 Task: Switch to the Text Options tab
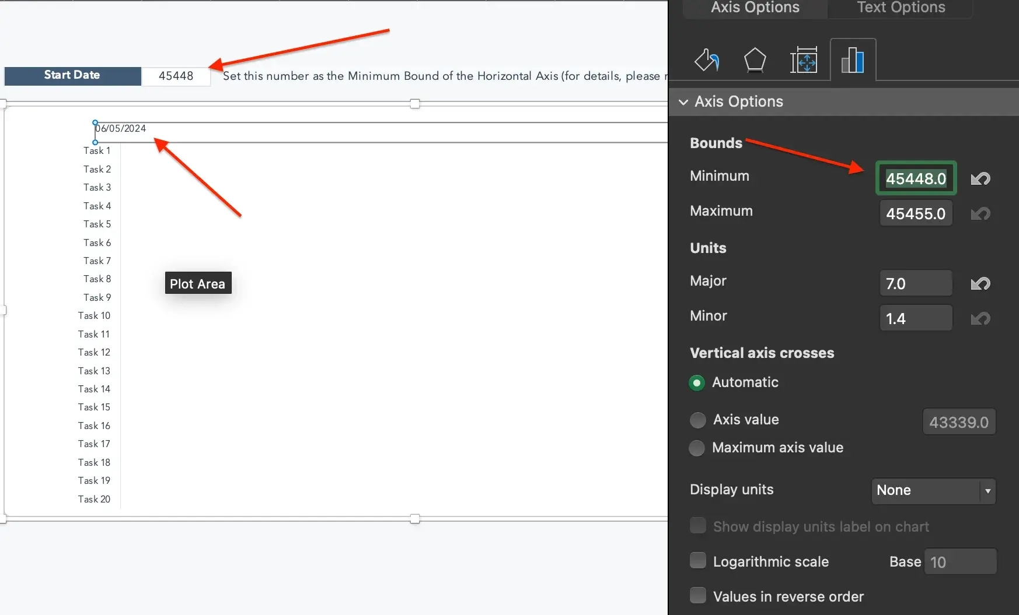[x=901, y=8]
